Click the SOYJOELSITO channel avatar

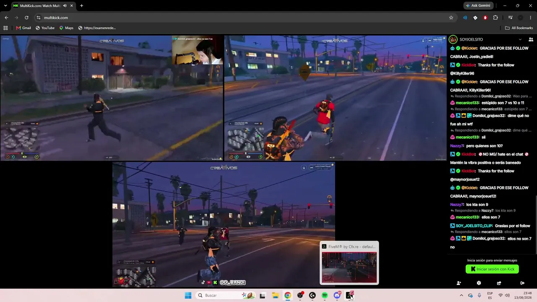[453, 39]
